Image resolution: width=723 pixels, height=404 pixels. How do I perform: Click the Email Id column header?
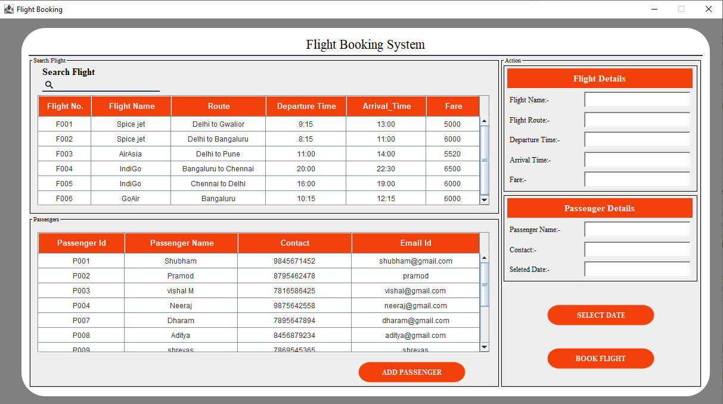[415, 243]
